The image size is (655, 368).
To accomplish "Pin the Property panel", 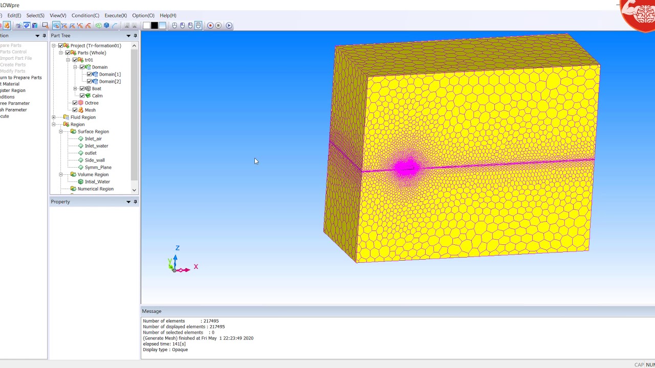I will coord(135,201).
